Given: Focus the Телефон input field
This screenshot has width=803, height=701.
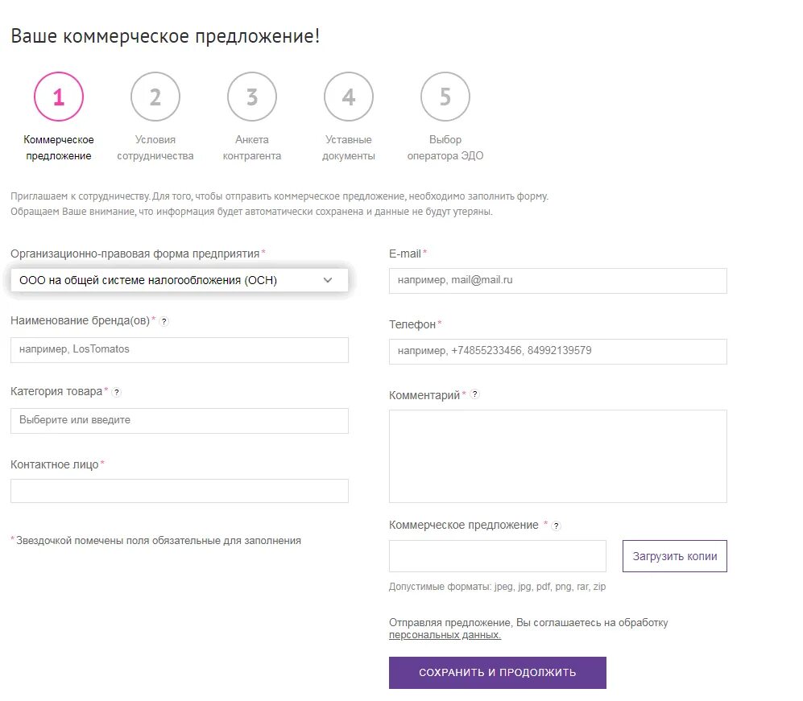Looking at the screenshot, I should (557, 352).
